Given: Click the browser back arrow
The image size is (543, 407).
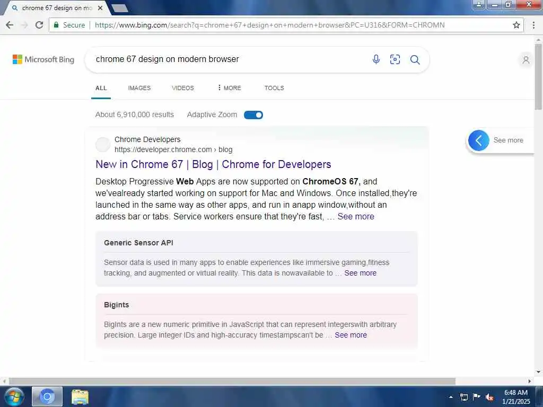Looking at the screenshot, I should pyautogui.click(x=10, y=25).
